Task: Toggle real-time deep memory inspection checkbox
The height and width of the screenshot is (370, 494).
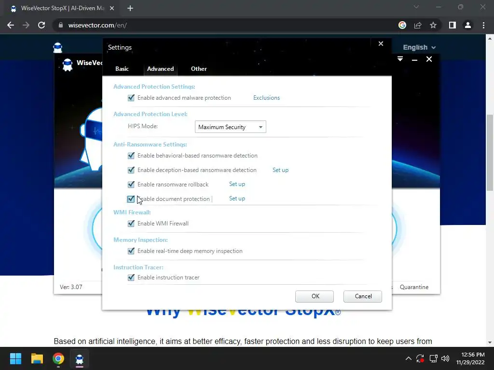Action: click(x=131, y=251)
